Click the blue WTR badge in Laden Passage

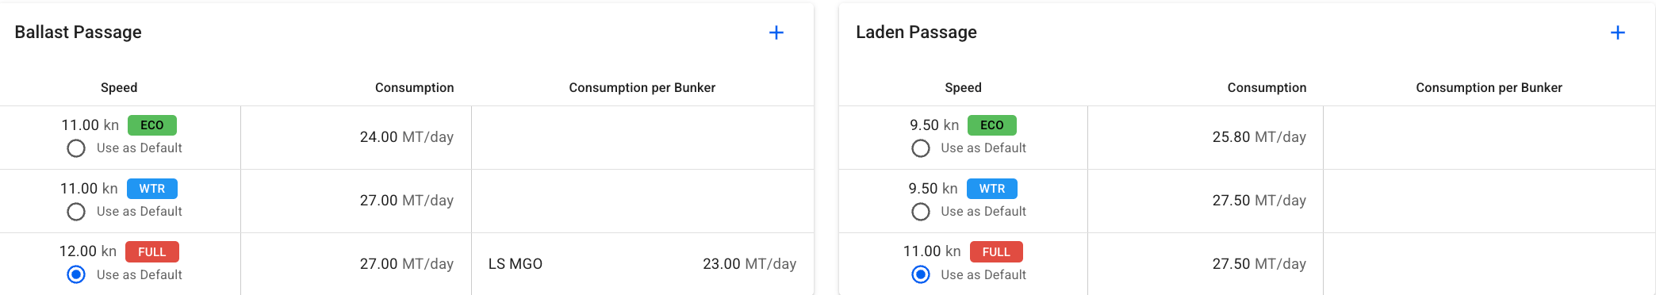[992, 189]
